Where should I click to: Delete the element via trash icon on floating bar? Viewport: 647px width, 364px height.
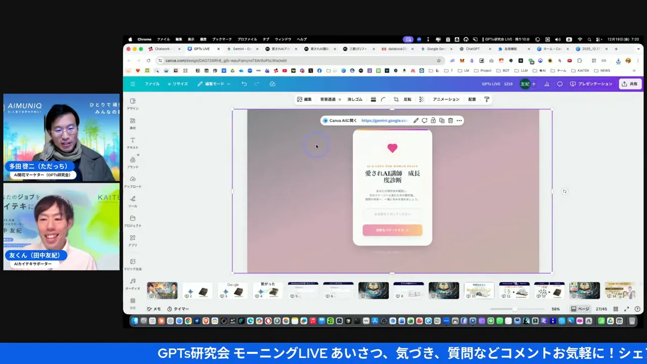[450, 120]
